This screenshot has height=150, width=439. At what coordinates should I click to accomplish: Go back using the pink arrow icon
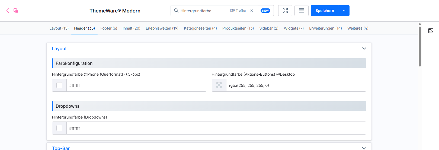(8, 11)
